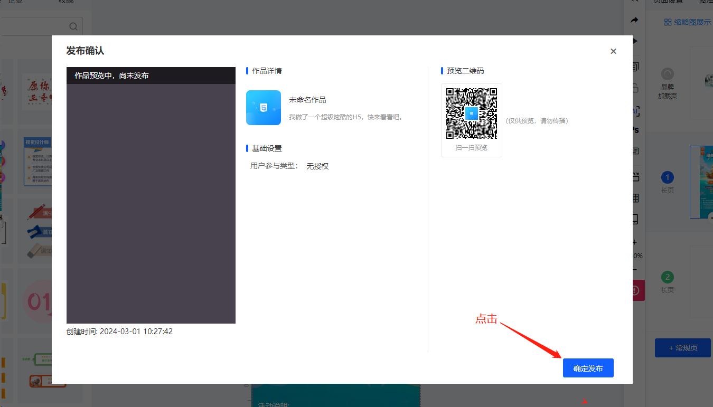Click the zoom in plus icon
Viewport: 713px width, 407px height.
click(x=635, y=242)
